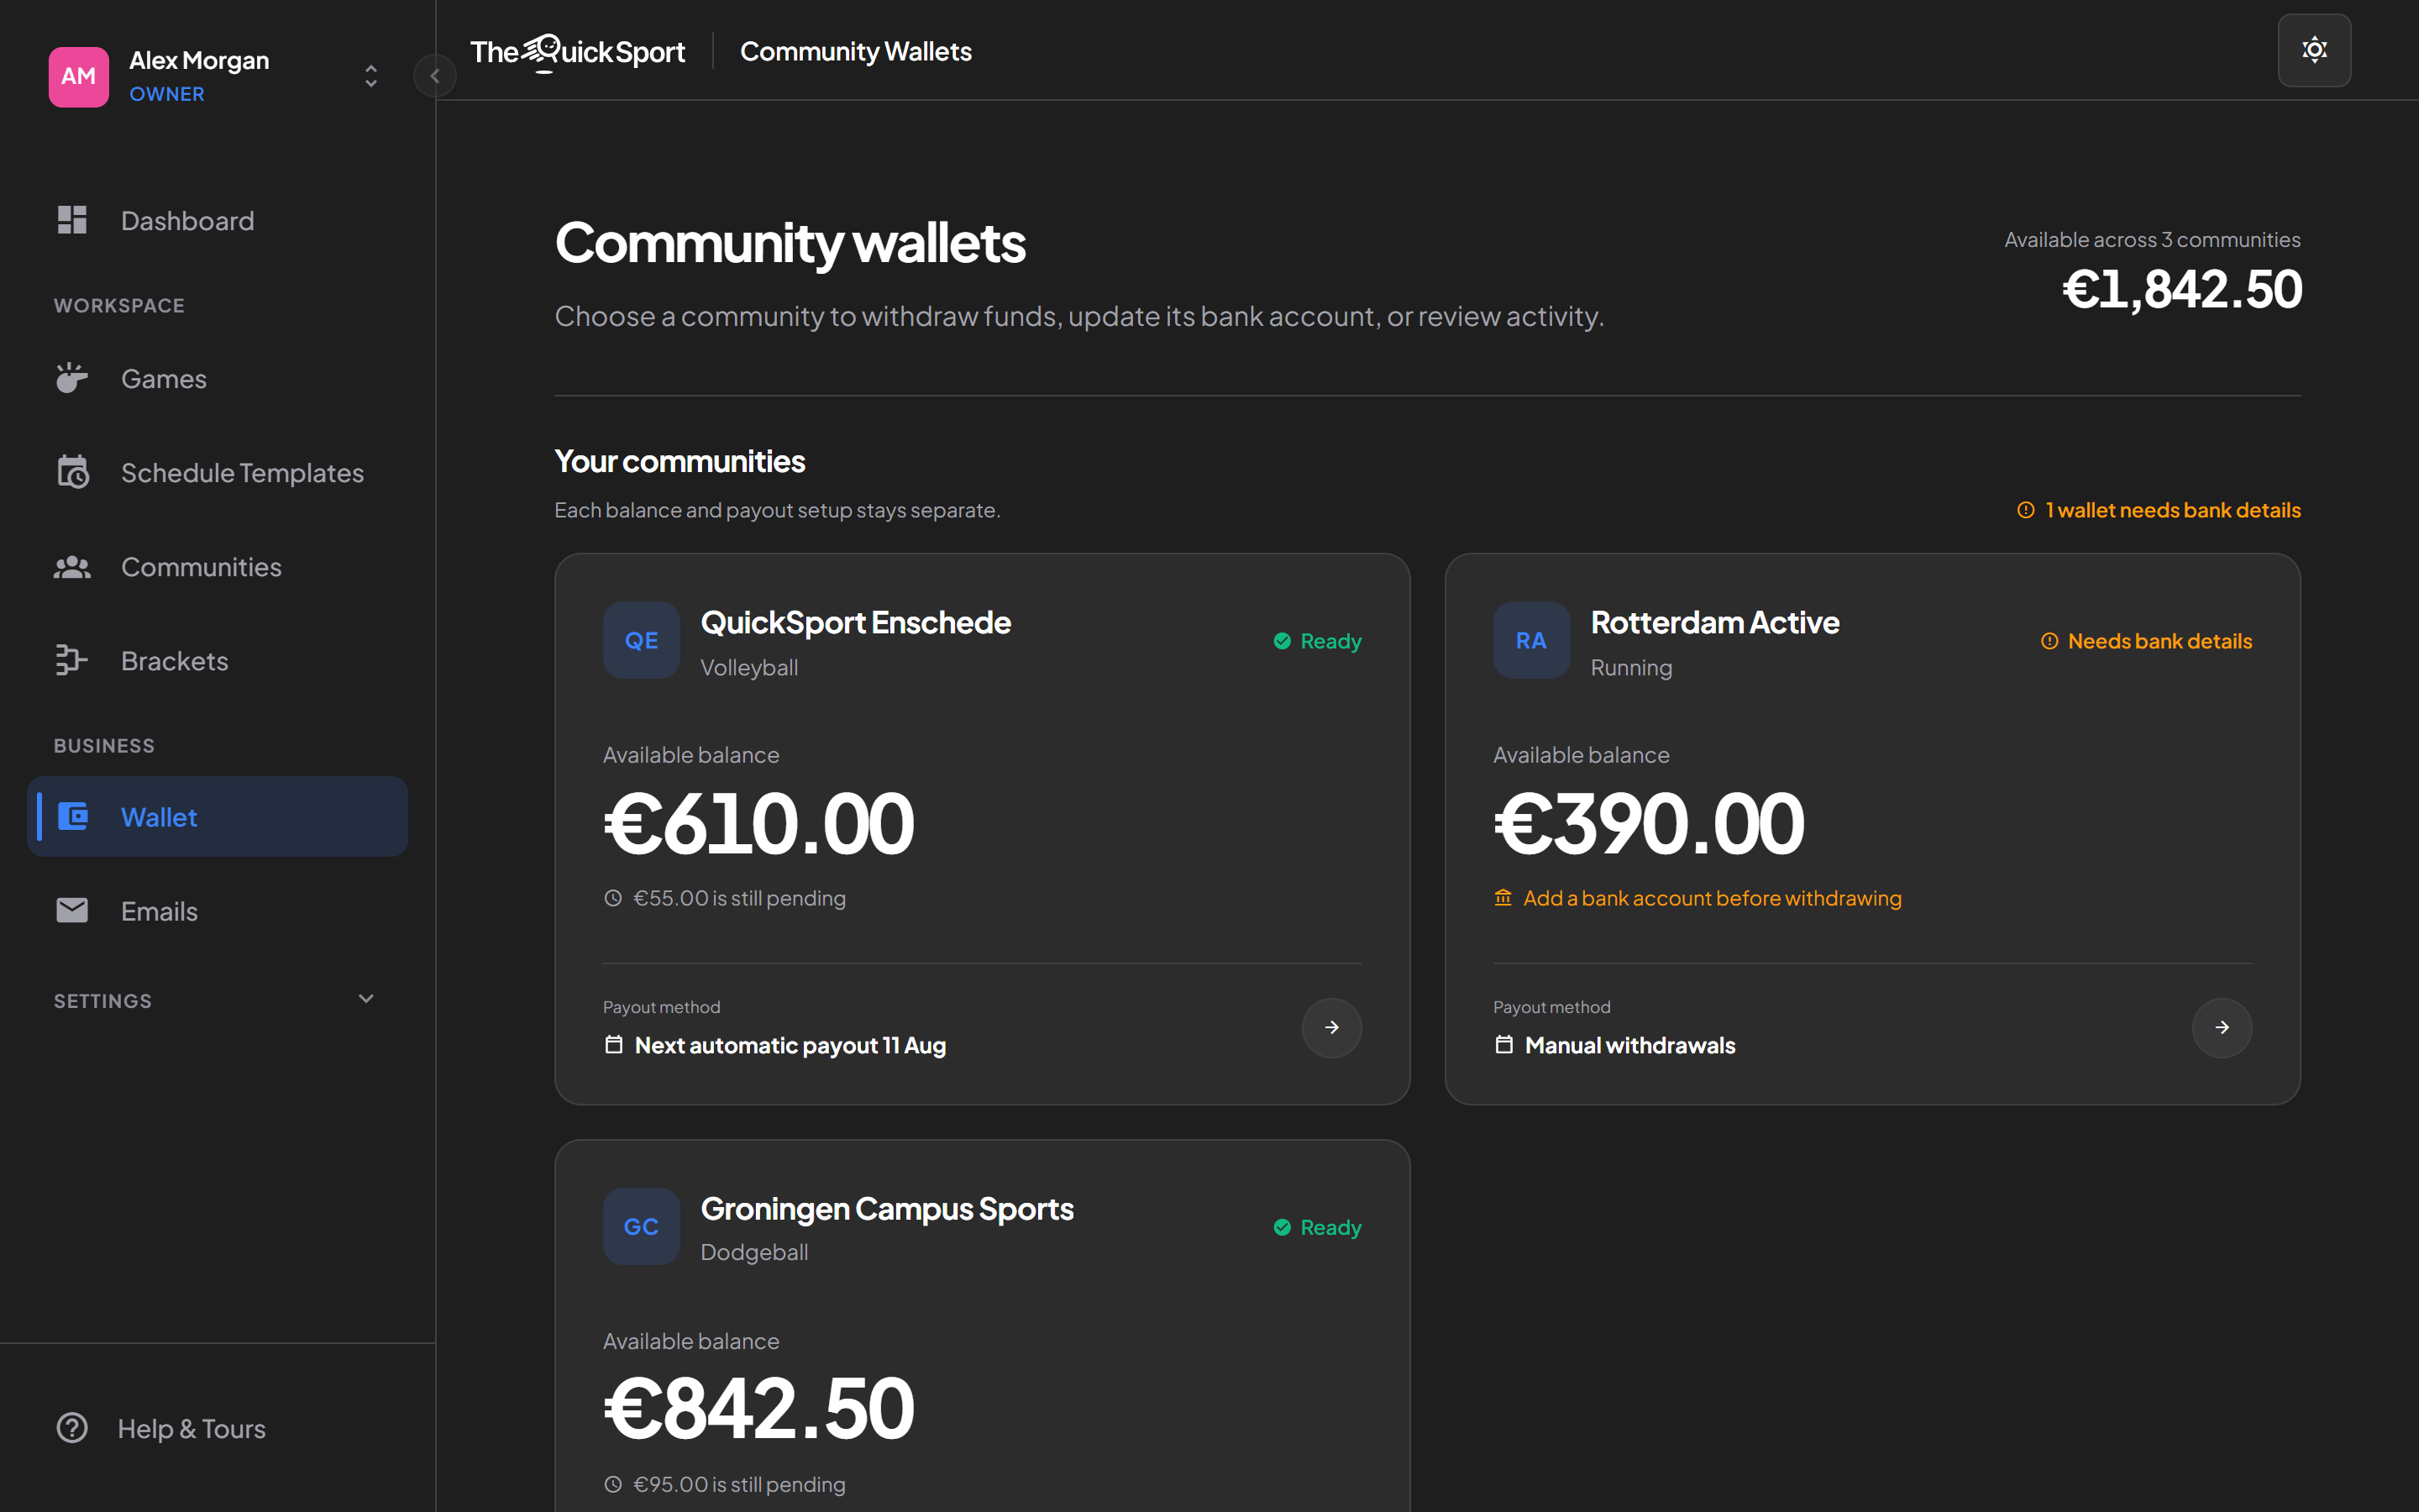Go to Games section

[217, 379]
